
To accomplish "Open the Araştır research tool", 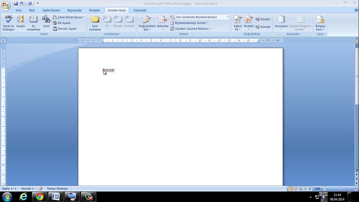I will point(20,22).
